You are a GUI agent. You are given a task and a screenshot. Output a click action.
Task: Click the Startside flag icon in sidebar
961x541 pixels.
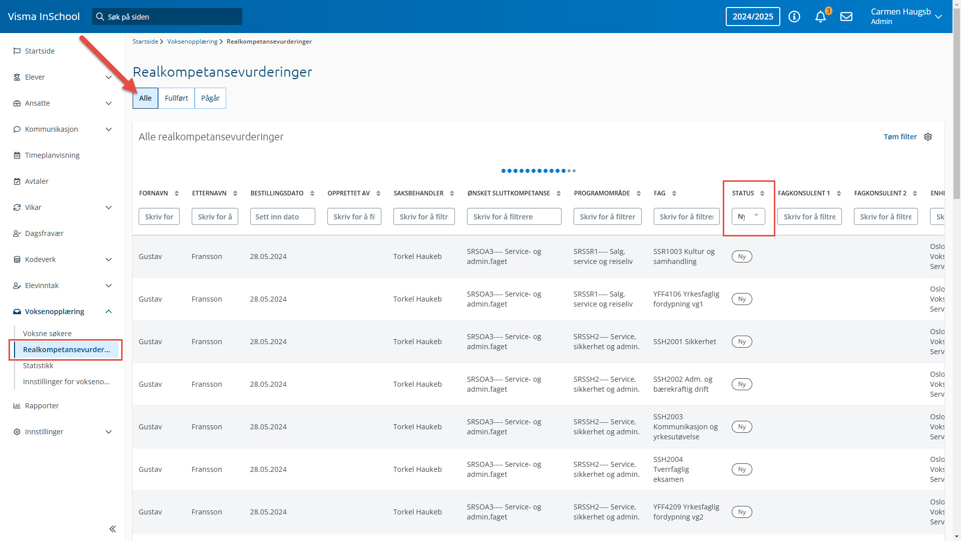[17, 51]
